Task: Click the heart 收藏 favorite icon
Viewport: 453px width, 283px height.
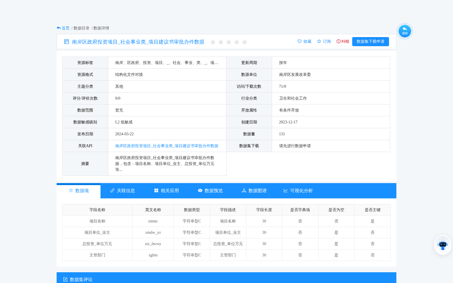Action: tap(300, 41)
